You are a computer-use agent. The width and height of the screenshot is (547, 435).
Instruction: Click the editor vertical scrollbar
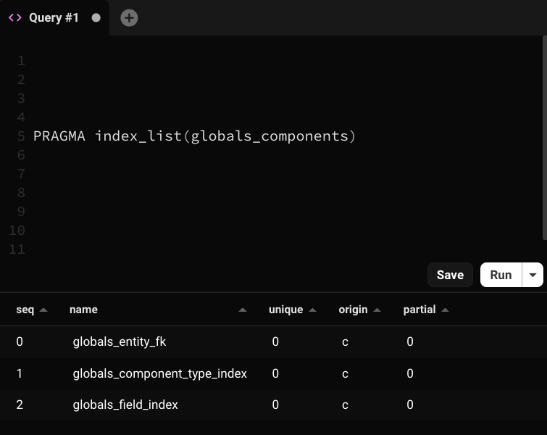click(545, 138)
